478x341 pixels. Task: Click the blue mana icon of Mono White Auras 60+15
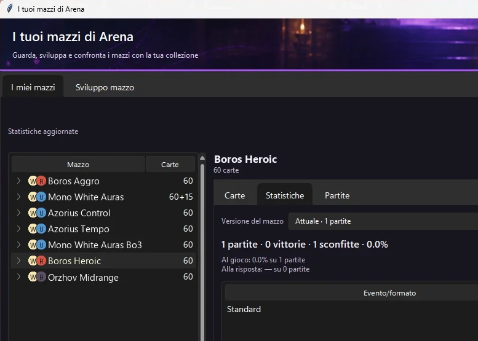tap(41, 197)
